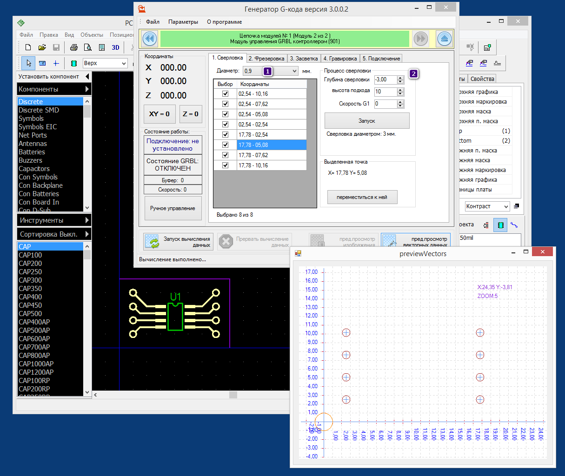Uncheck the 02,54 - 10,16 coordinate checkbox
The image size is (565, 476).
pyautogui.click(x=226, y=94)
